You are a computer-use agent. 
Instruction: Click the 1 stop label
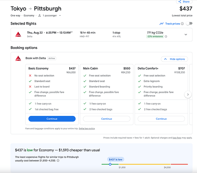coord(116,33)
